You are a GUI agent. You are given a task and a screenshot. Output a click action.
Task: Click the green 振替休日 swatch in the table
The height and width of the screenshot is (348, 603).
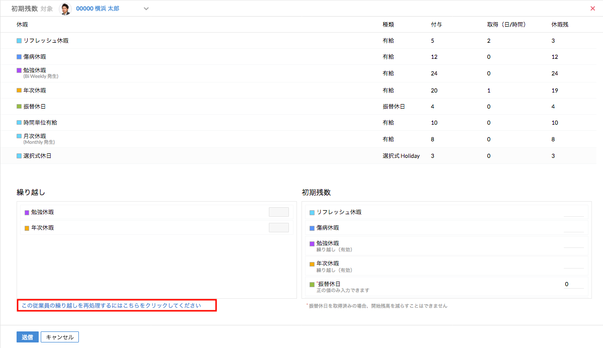(x=19, y=107)
